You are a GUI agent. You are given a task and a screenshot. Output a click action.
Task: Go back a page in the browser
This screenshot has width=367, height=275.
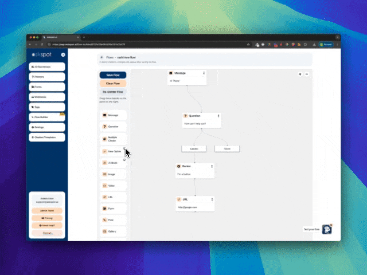pos(30,45)
